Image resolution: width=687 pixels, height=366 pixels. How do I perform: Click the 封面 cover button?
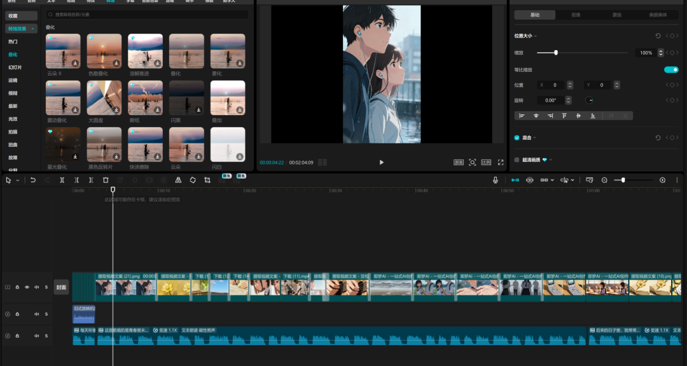tap(61, 287)
